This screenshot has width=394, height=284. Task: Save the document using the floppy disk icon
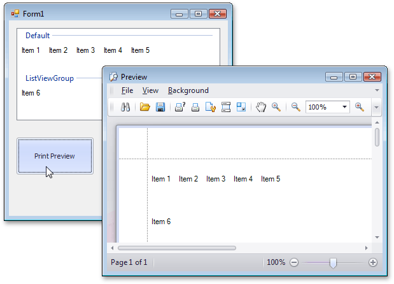tap(160, 107)
